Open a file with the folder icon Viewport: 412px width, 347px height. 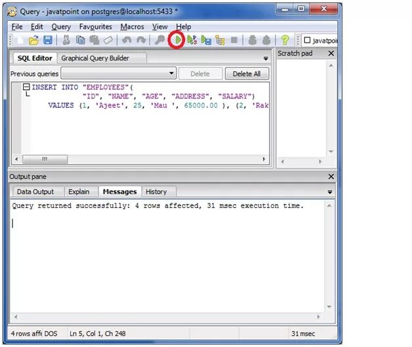33,40
